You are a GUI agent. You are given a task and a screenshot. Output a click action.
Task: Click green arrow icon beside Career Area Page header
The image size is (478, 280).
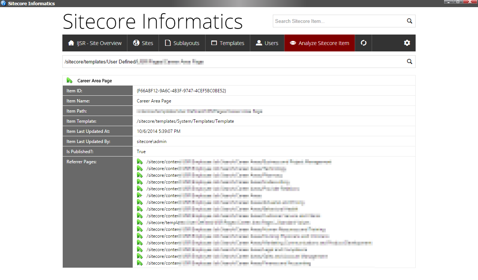point(70,80)
